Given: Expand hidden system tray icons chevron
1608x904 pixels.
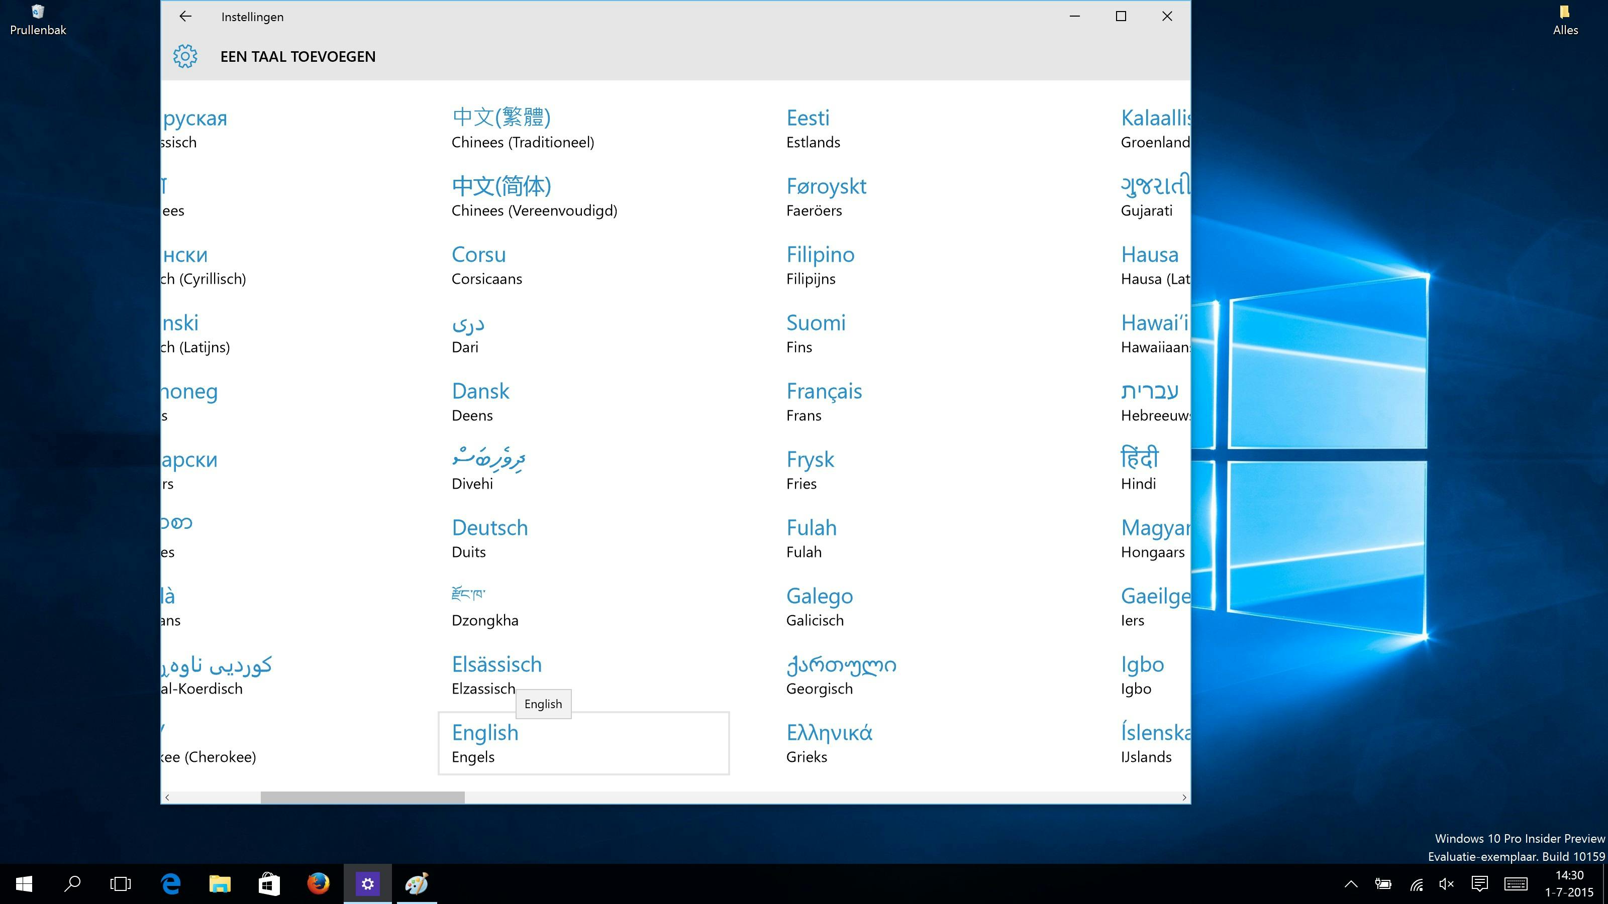Looking at the screenshot, I should pos(1351,884).
